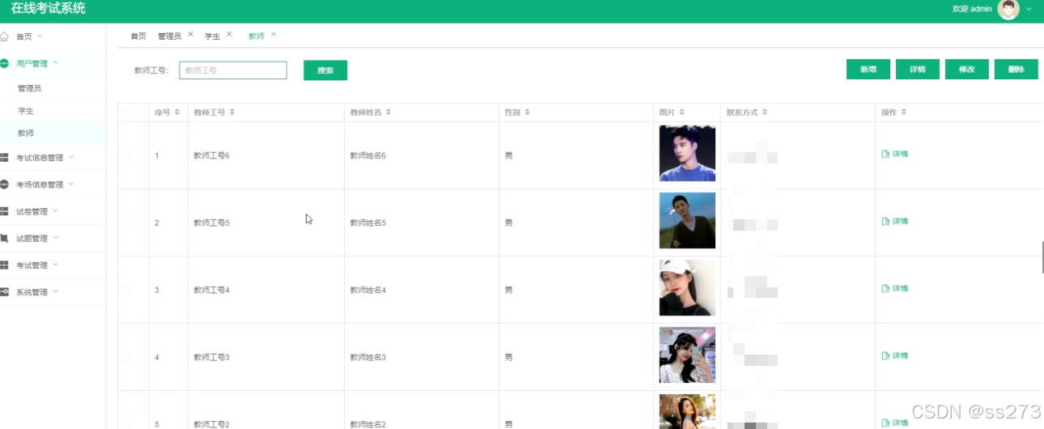Expand the 试题管理 chevron
Viewport: 1044px width, 429px height.
(x=56, y=237)
